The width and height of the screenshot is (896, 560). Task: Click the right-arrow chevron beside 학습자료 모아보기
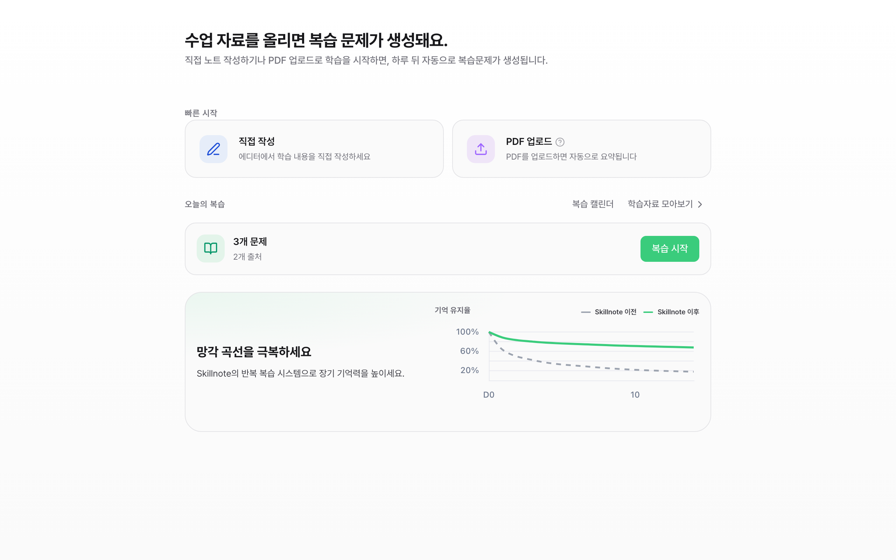(x=700, y=204)
